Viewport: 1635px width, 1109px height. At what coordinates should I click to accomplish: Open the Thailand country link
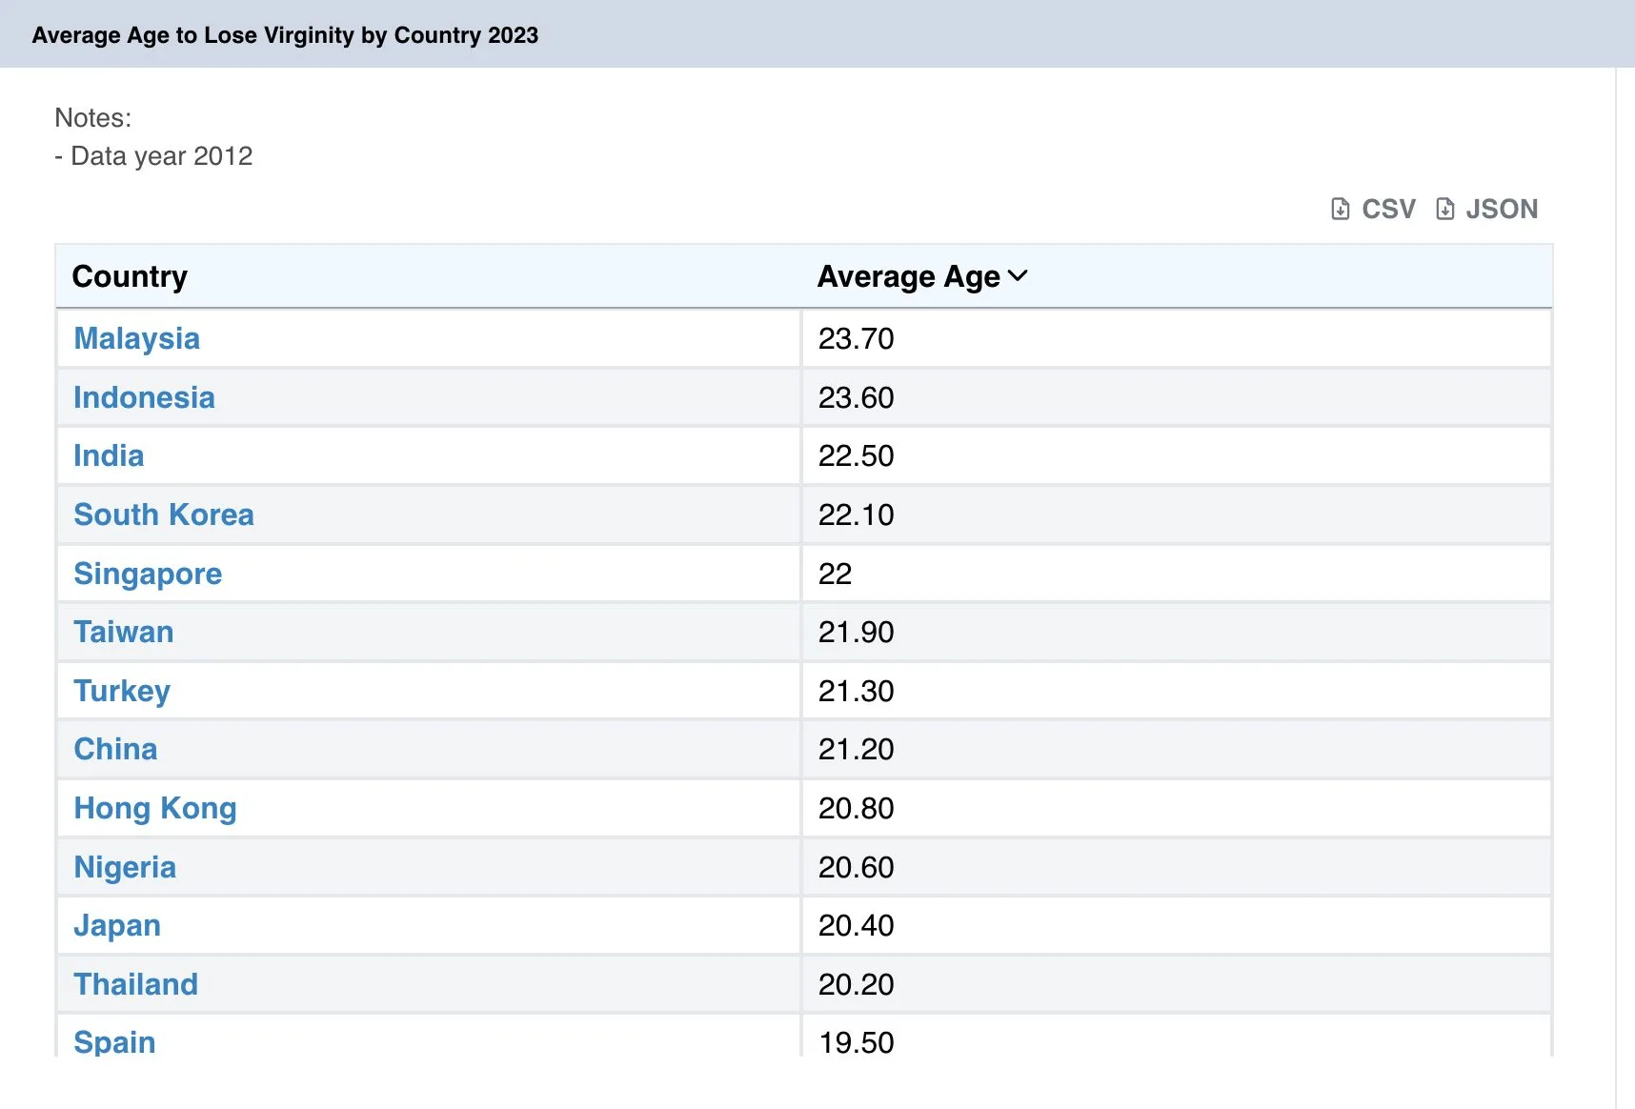135,984
